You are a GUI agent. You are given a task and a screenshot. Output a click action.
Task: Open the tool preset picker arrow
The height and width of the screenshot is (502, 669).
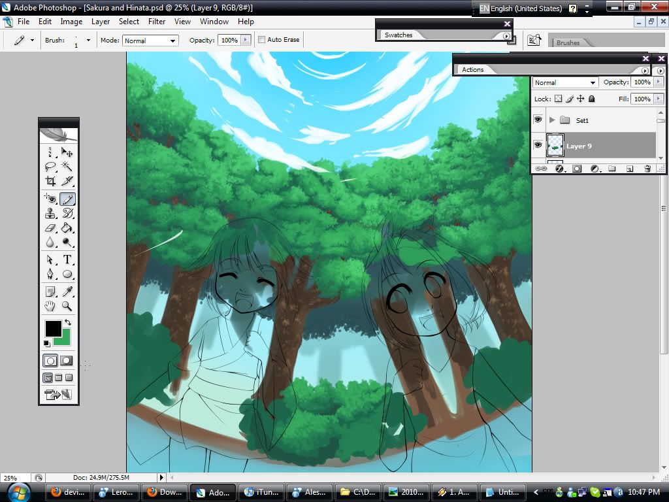(32, 40)
